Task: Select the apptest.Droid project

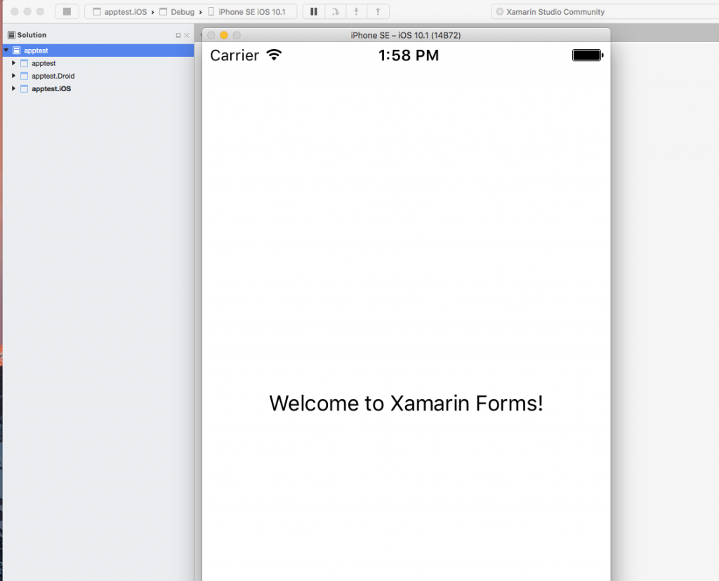Action: (x=53, y=76)
